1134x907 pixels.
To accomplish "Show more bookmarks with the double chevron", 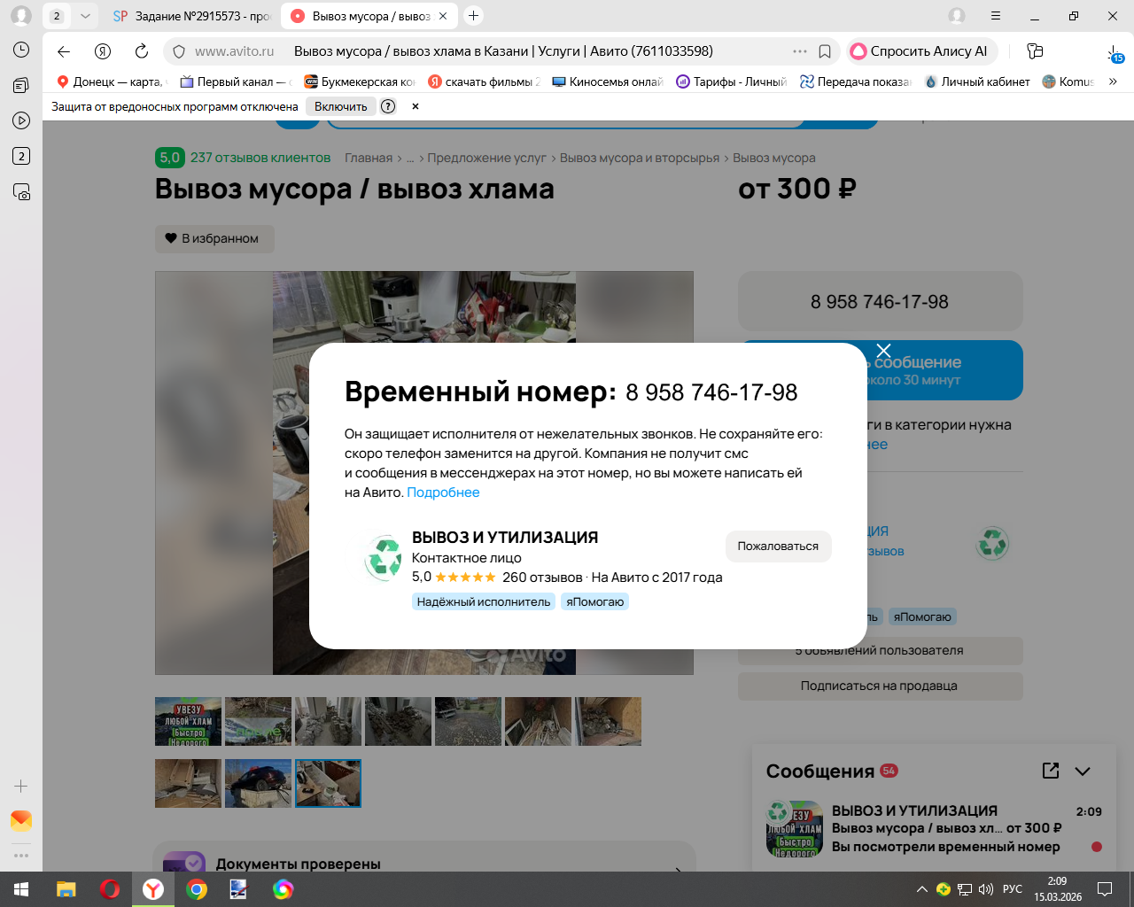I will click(x=1113, y=81).
